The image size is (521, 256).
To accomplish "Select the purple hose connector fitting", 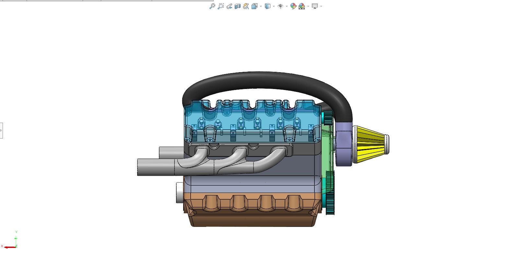I will (344, 144).
